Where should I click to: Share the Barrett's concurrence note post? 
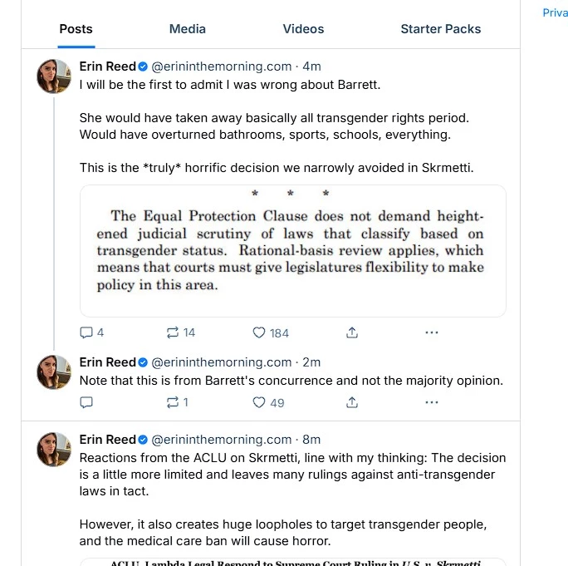coord(352,402)
